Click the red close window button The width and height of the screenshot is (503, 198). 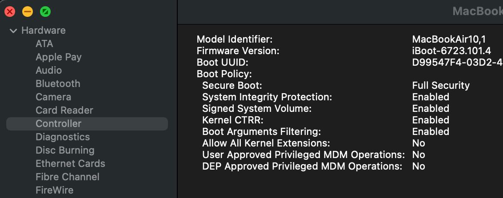(10, 12)
